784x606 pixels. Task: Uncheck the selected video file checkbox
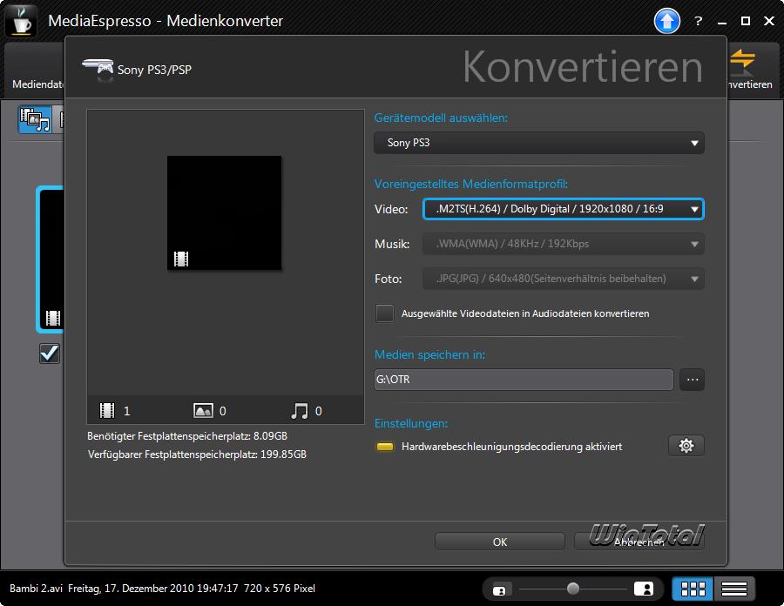click(x=50, y=353)
